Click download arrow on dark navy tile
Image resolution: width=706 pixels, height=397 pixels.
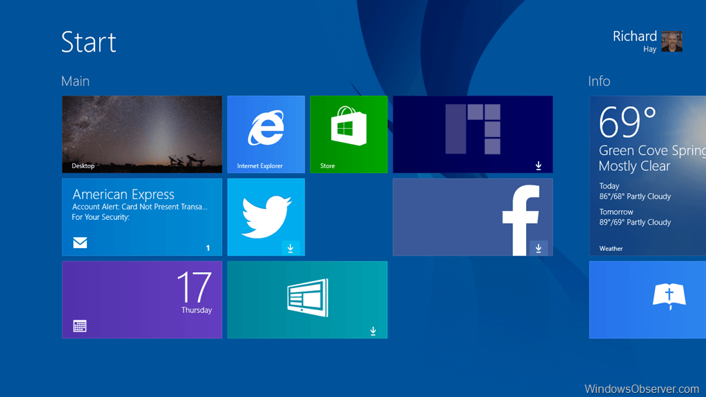(x=538, y=165)
